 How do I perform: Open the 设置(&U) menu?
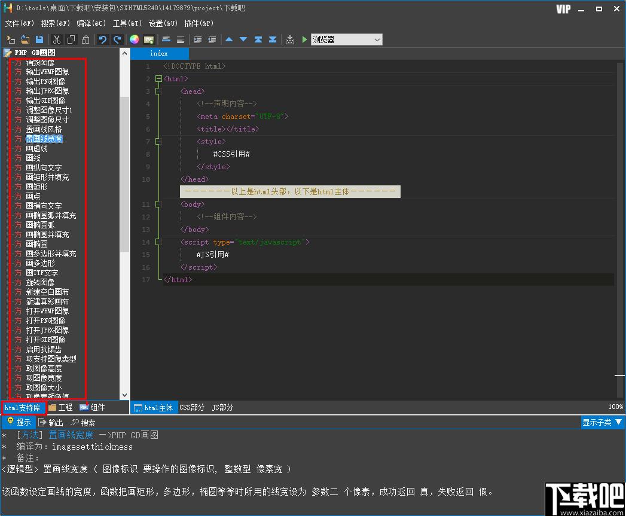click(163, 23)
